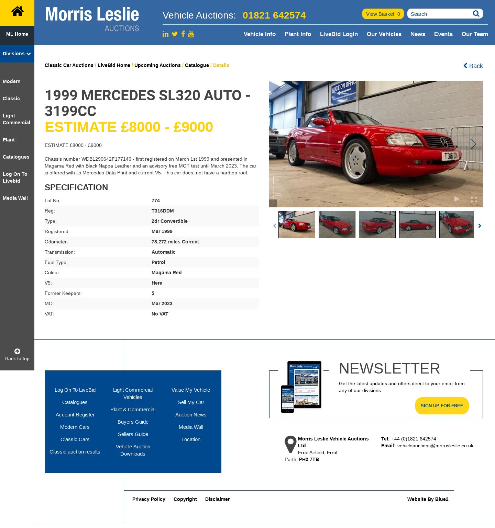495x528 pixels.
Task: Open footer Log On To LiveBid link
Action: click(x=75, y=390)
